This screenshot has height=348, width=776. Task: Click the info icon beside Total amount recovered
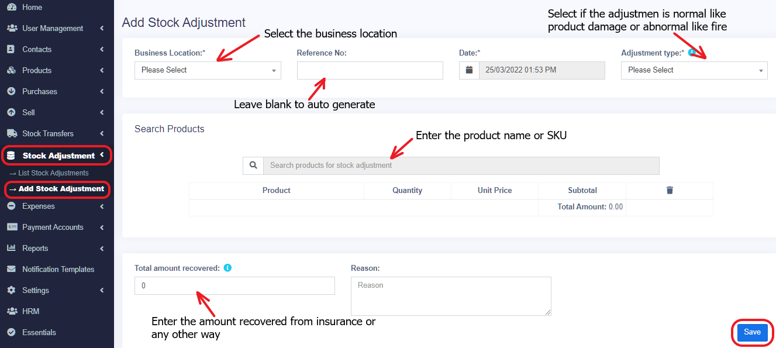click(x=227, y=269)
